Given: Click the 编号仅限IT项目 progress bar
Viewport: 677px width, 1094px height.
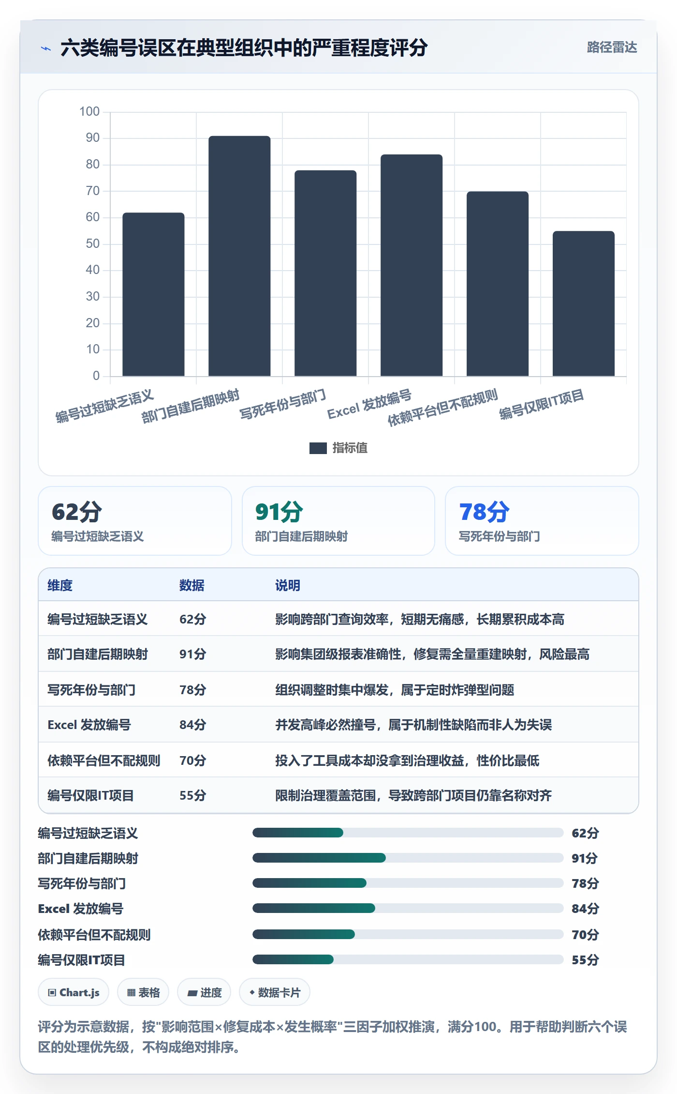Looking at the screenshot, I should pos(408,959).
